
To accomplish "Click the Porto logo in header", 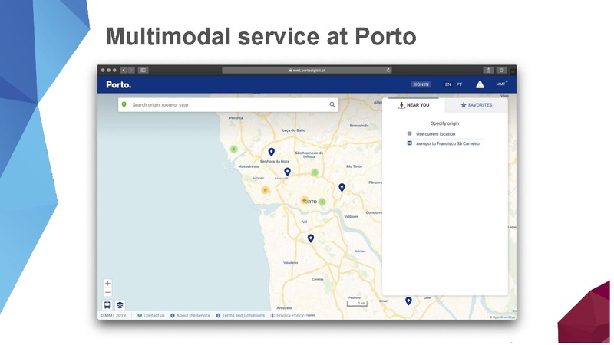I will (119, 84).
